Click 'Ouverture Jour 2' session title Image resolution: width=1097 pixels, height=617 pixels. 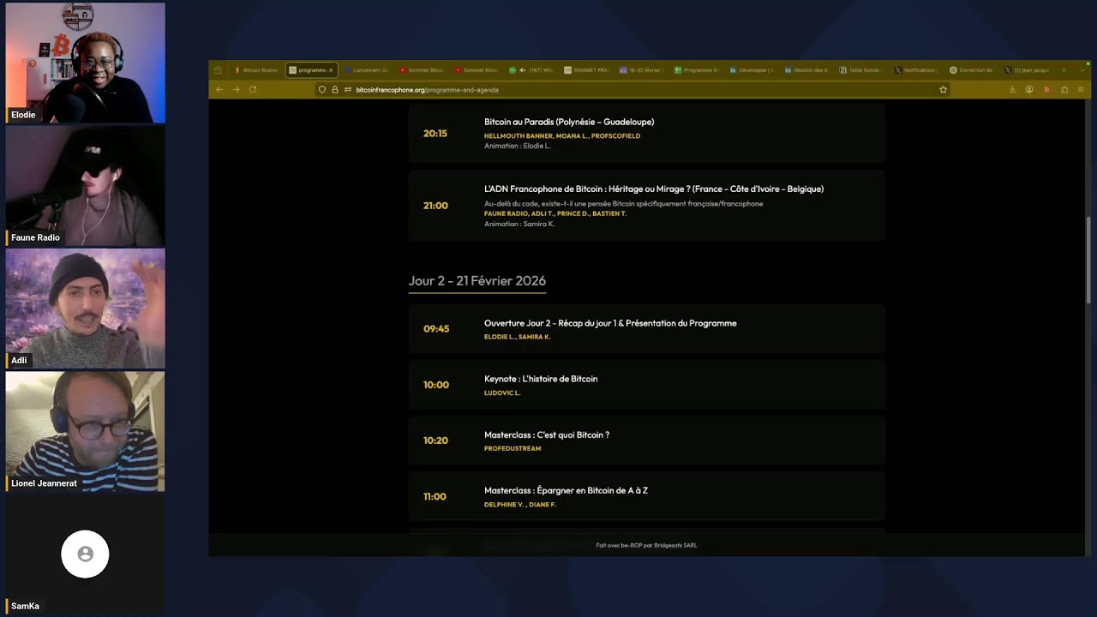coord(610,323)
